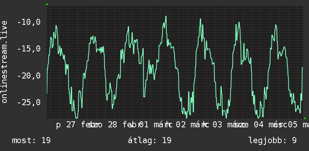Click the "átlag: 19" value
The height and width of the screenshot is (151, 309).
(150, 140)
